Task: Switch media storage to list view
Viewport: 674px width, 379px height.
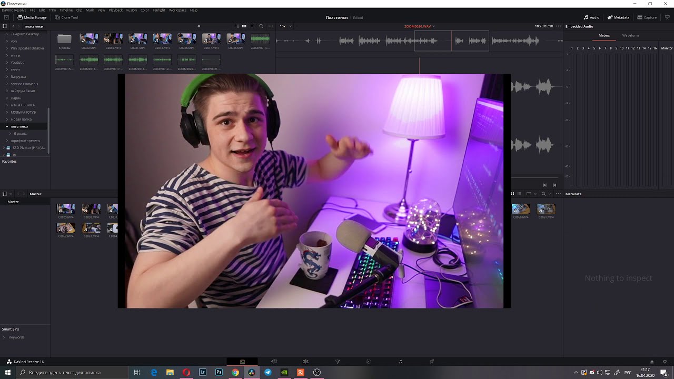Action: 252,26
